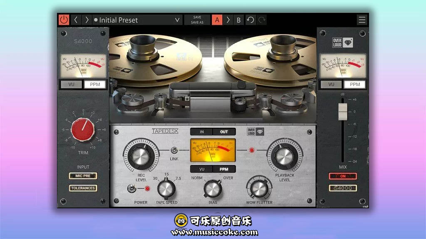Image resolution: width=426 pixels, height=239 pixels.
Task: Flip the POWER toggle switch
Action: point(131,188)
